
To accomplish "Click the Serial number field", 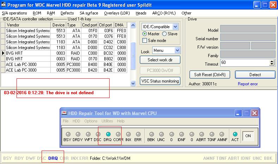I will point(248,37).
